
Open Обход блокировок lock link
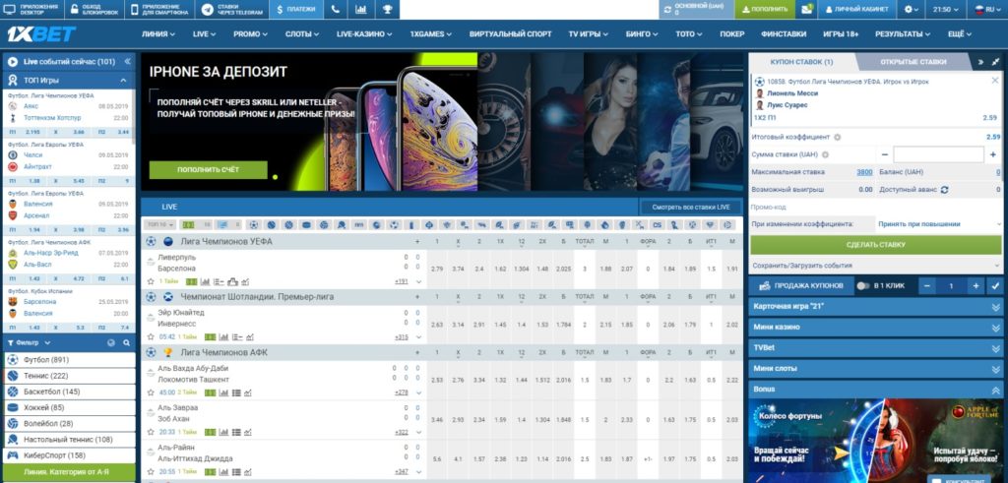(x=95, y=10)
